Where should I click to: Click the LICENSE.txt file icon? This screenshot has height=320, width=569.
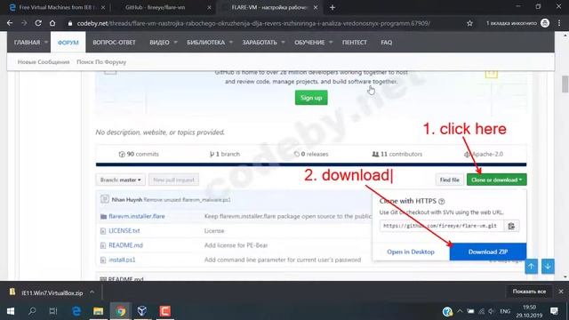(x=103, y=231)
